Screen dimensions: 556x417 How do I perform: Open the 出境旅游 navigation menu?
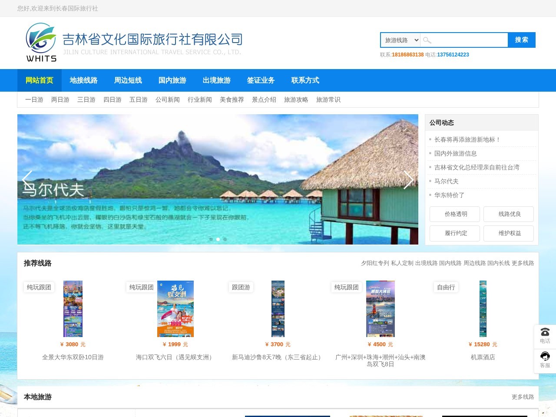[x=217, y=80]
